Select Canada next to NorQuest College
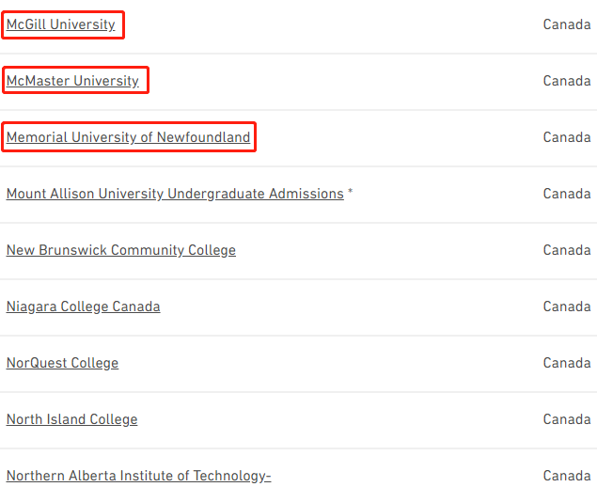Screen dimensions: 597x487 [567, 363]
